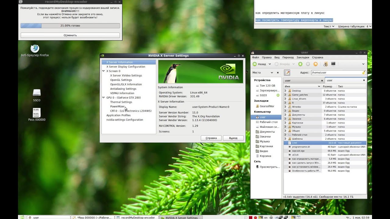Open toolbar overflow chevron in file manager
Image resolution: width=390 pixels, height=219 pixels.
[x=363, y=64]
